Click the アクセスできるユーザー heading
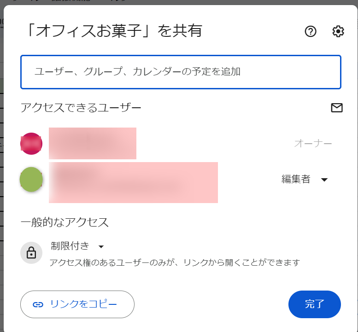This screenshot has width=358, height=332. coord(81,108)
